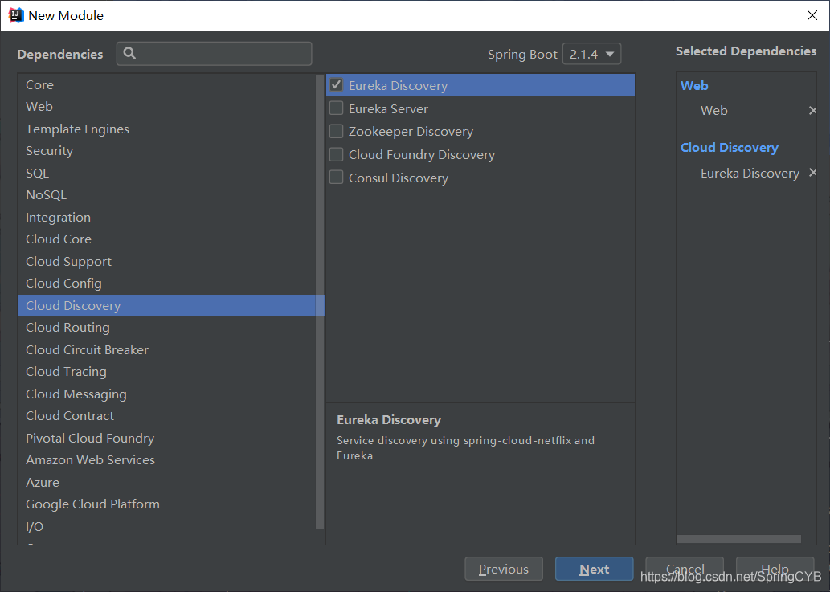
Task: Choose Amazon Web Services category
Action: click(166, 460)
